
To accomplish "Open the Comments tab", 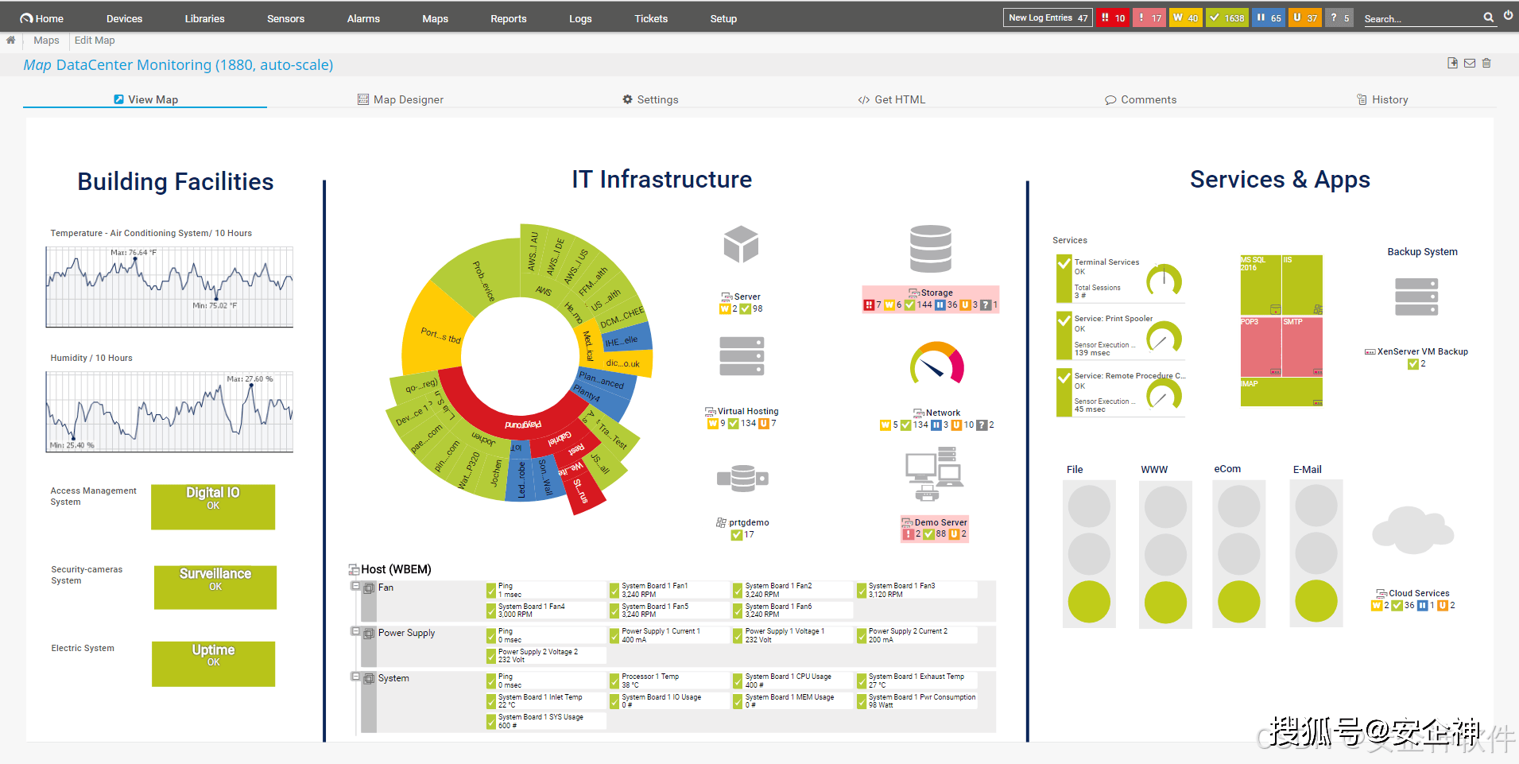I will click(x=1141, y=99).
